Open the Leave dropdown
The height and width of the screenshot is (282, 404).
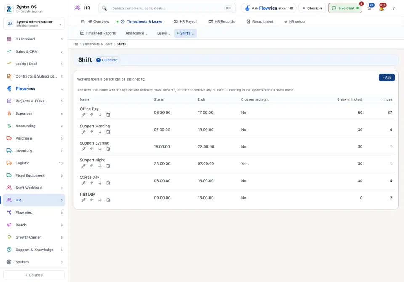pyautogui.click(x=164, y=33)
